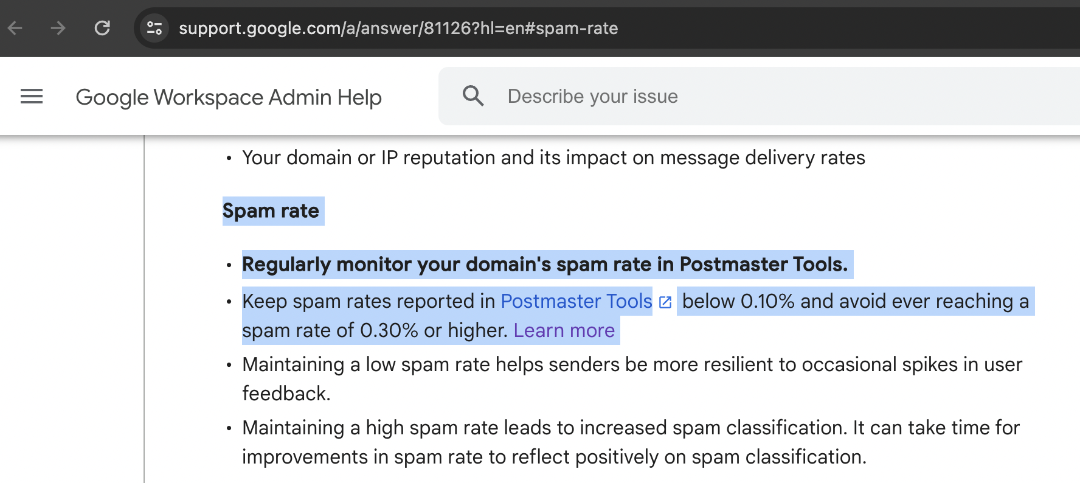Click the 'Maintaining a high spam rate' bullet
Viewport: 1080px width, 483px height.
631,442
